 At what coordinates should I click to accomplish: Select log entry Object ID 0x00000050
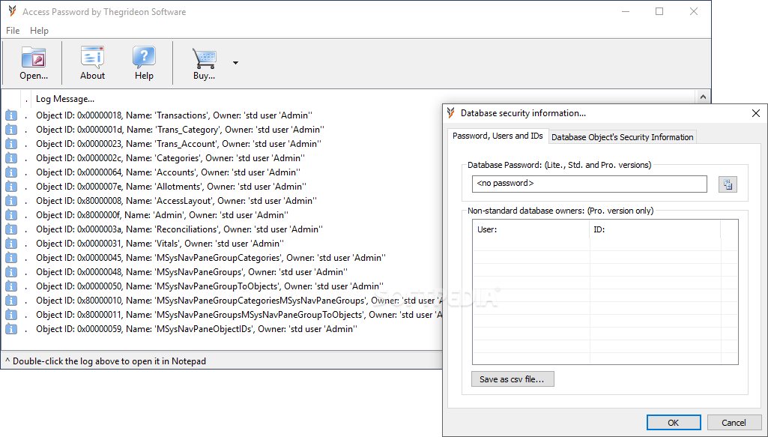[x=210, y=286]
